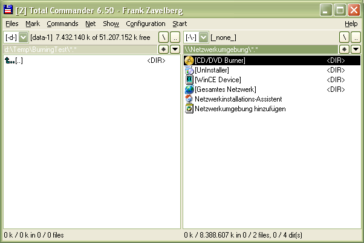Open left panel directory hotlist asterisk button
This screenshot has width=364, height=243.
tap(163, 49)
